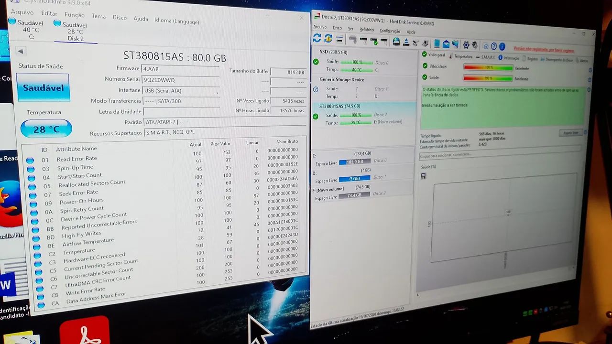This screenshot has height=344, width=612.
Task: Click the refresh-with-warning icon in Hard Disk Sentinel toolbar
Action: click(x=328, y=38)
